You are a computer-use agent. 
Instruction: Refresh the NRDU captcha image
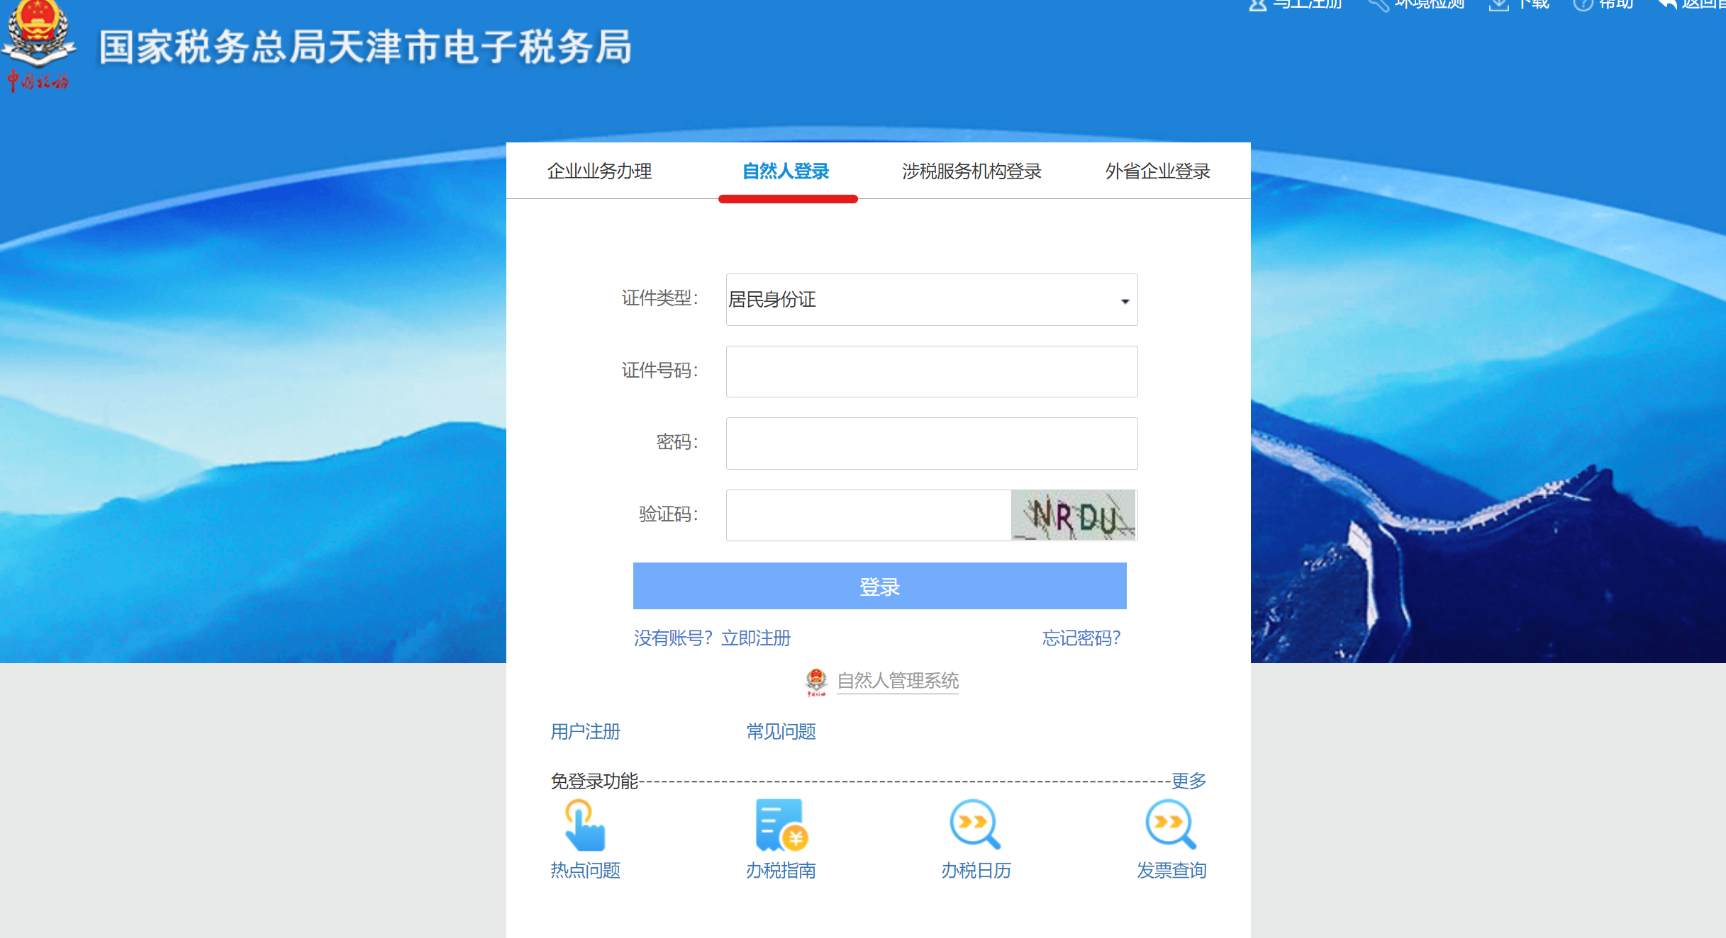[1074, 515]
